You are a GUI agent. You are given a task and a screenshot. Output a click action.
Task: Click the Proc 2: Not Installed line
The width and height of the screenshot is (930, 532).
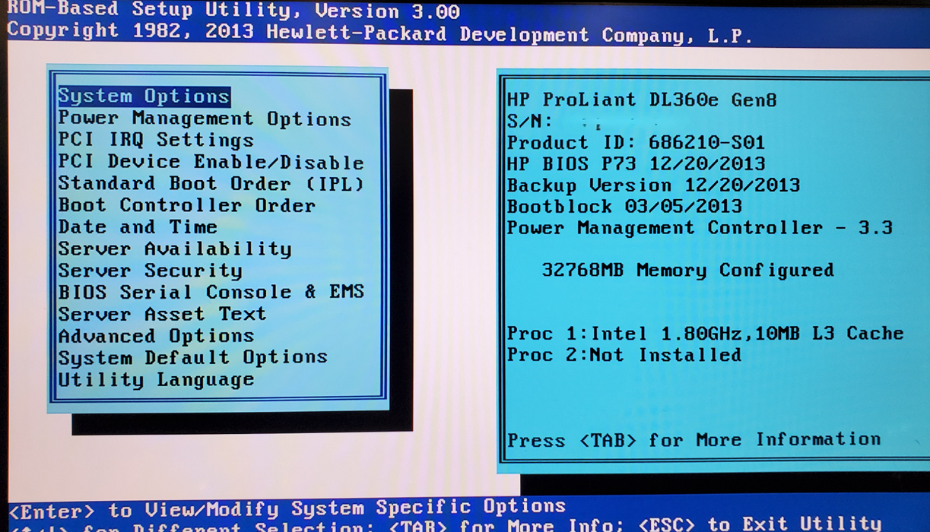[x=624, y=354]
